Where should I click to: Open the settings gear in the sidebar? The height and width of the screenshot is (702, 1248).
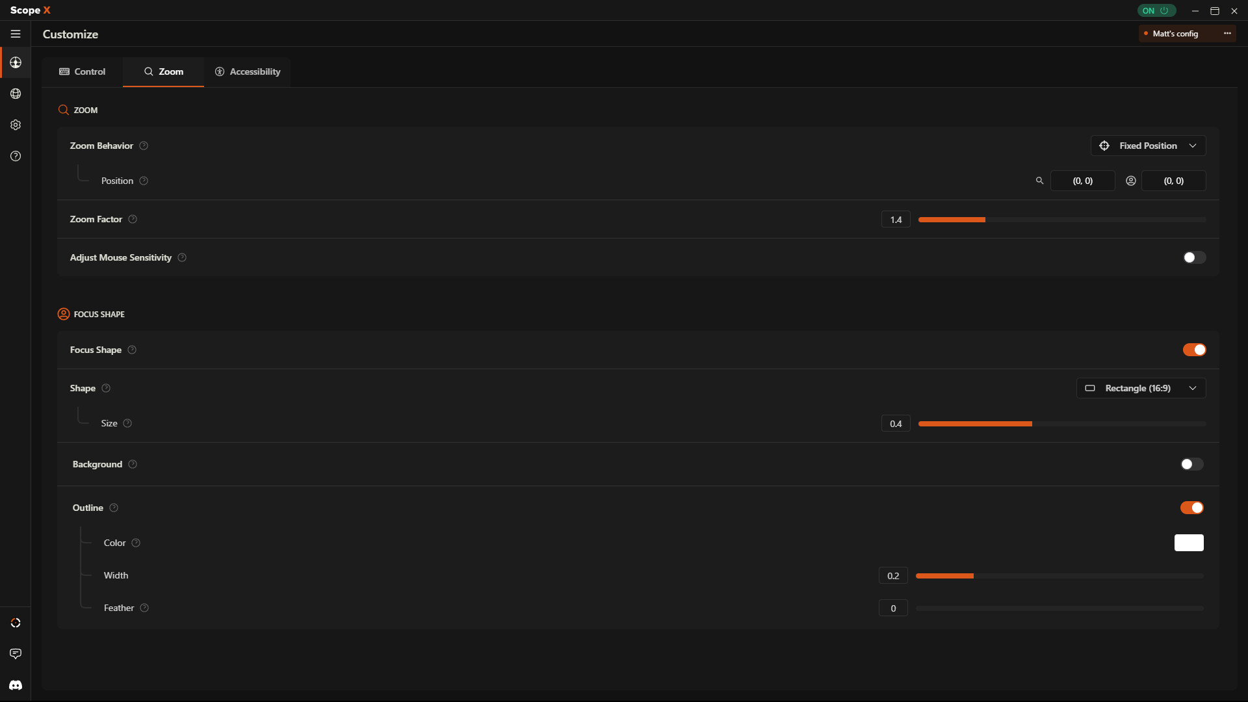pyautogui.click(x=16, y=125)
